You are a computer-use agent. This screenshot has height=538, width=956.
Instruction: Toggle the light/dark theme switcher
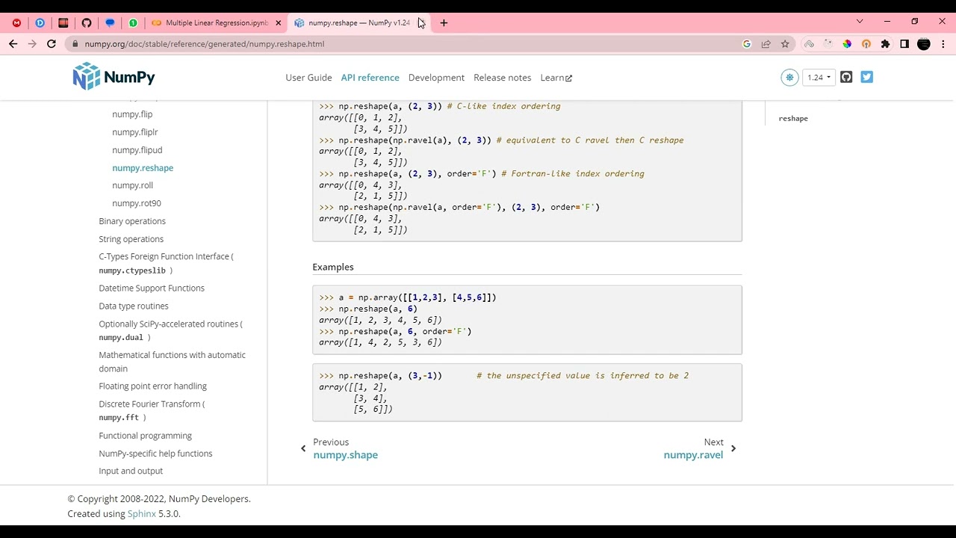(x=789, y=77)
